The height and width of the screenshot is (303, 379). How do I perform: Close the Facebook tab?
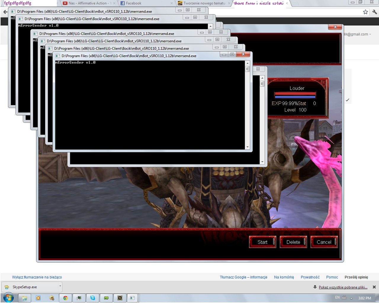click(172, 3)
